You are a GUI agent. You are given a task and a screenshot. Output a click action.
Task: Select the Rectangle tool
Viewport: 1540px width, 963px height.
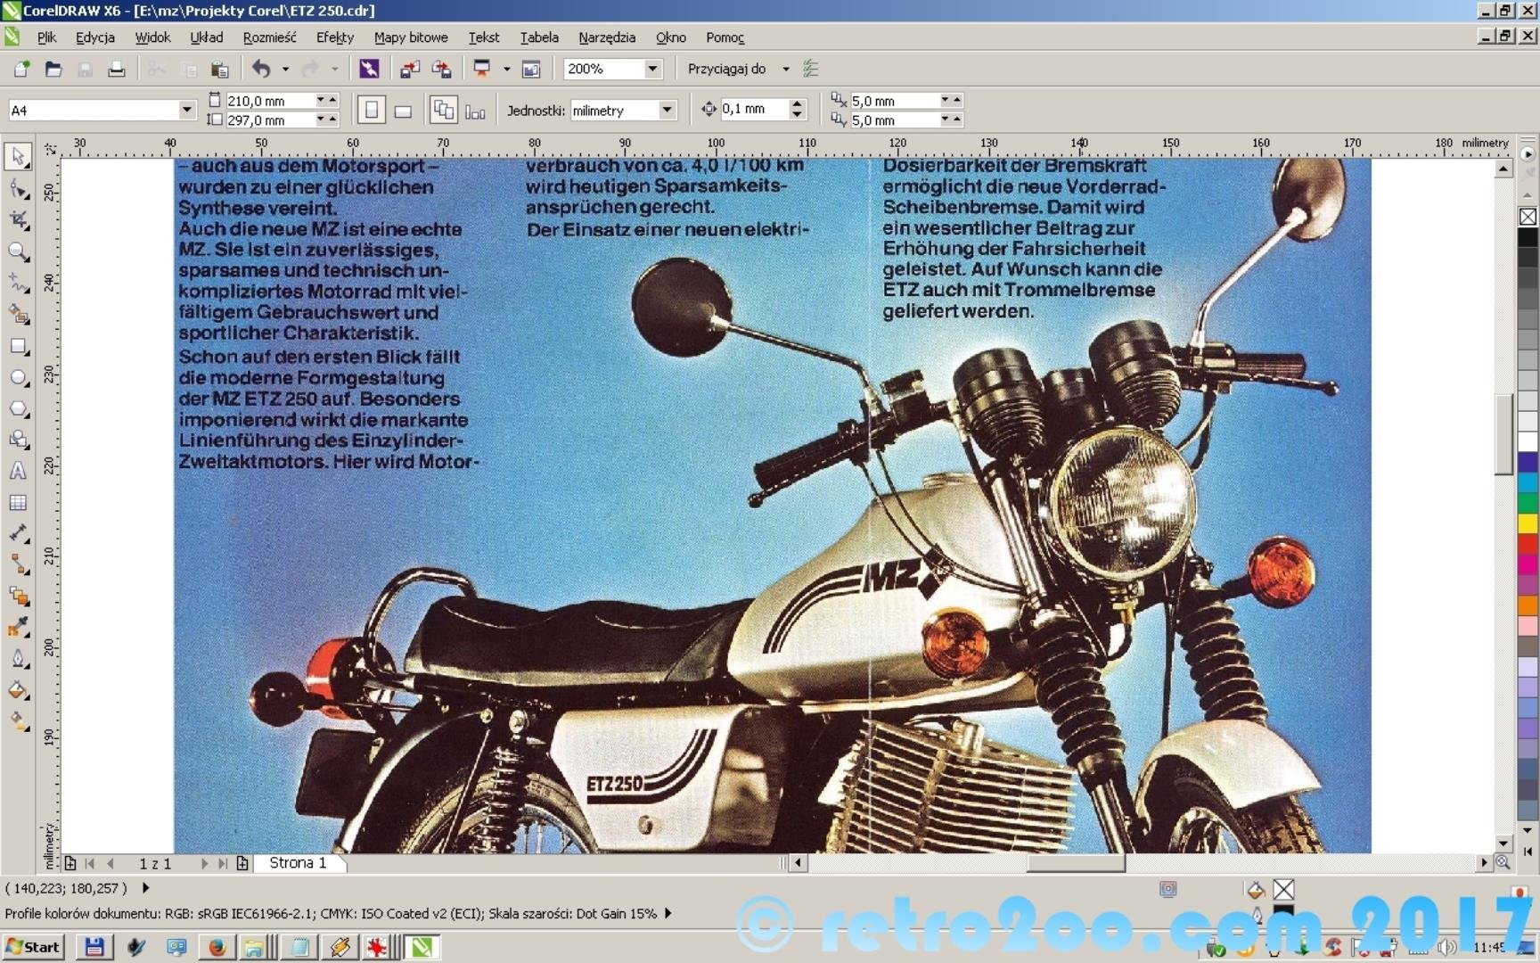coord(18,346)
